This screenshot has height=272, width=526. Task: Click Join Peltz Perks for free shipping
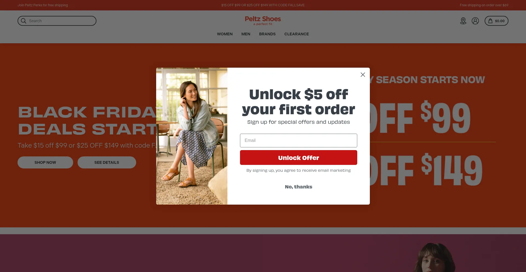pyautogui.click(x=43, y=5)
